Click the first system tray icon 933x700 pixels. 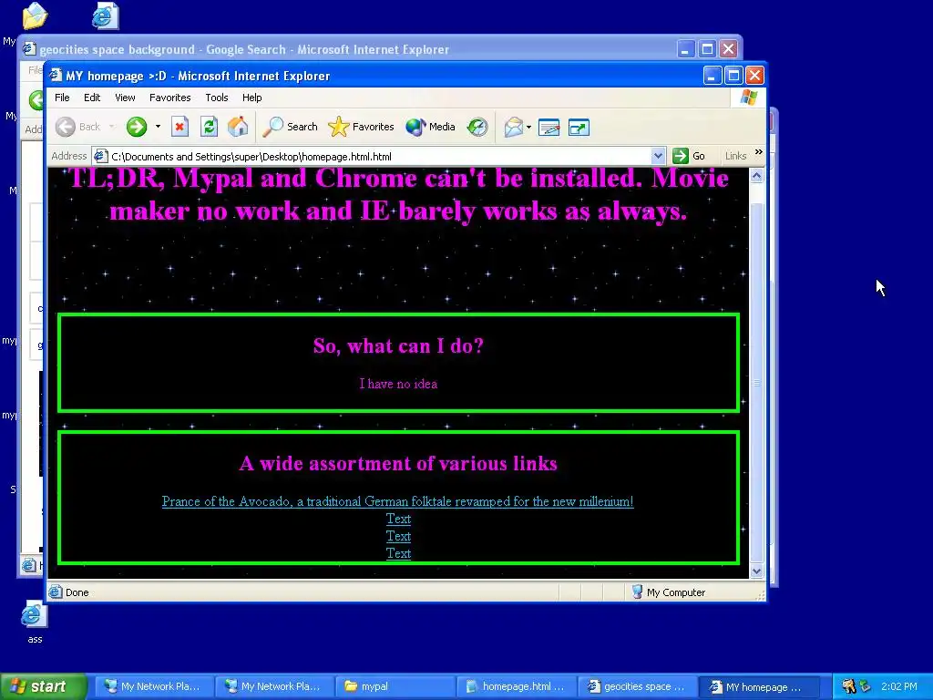(x=848, y=686)
